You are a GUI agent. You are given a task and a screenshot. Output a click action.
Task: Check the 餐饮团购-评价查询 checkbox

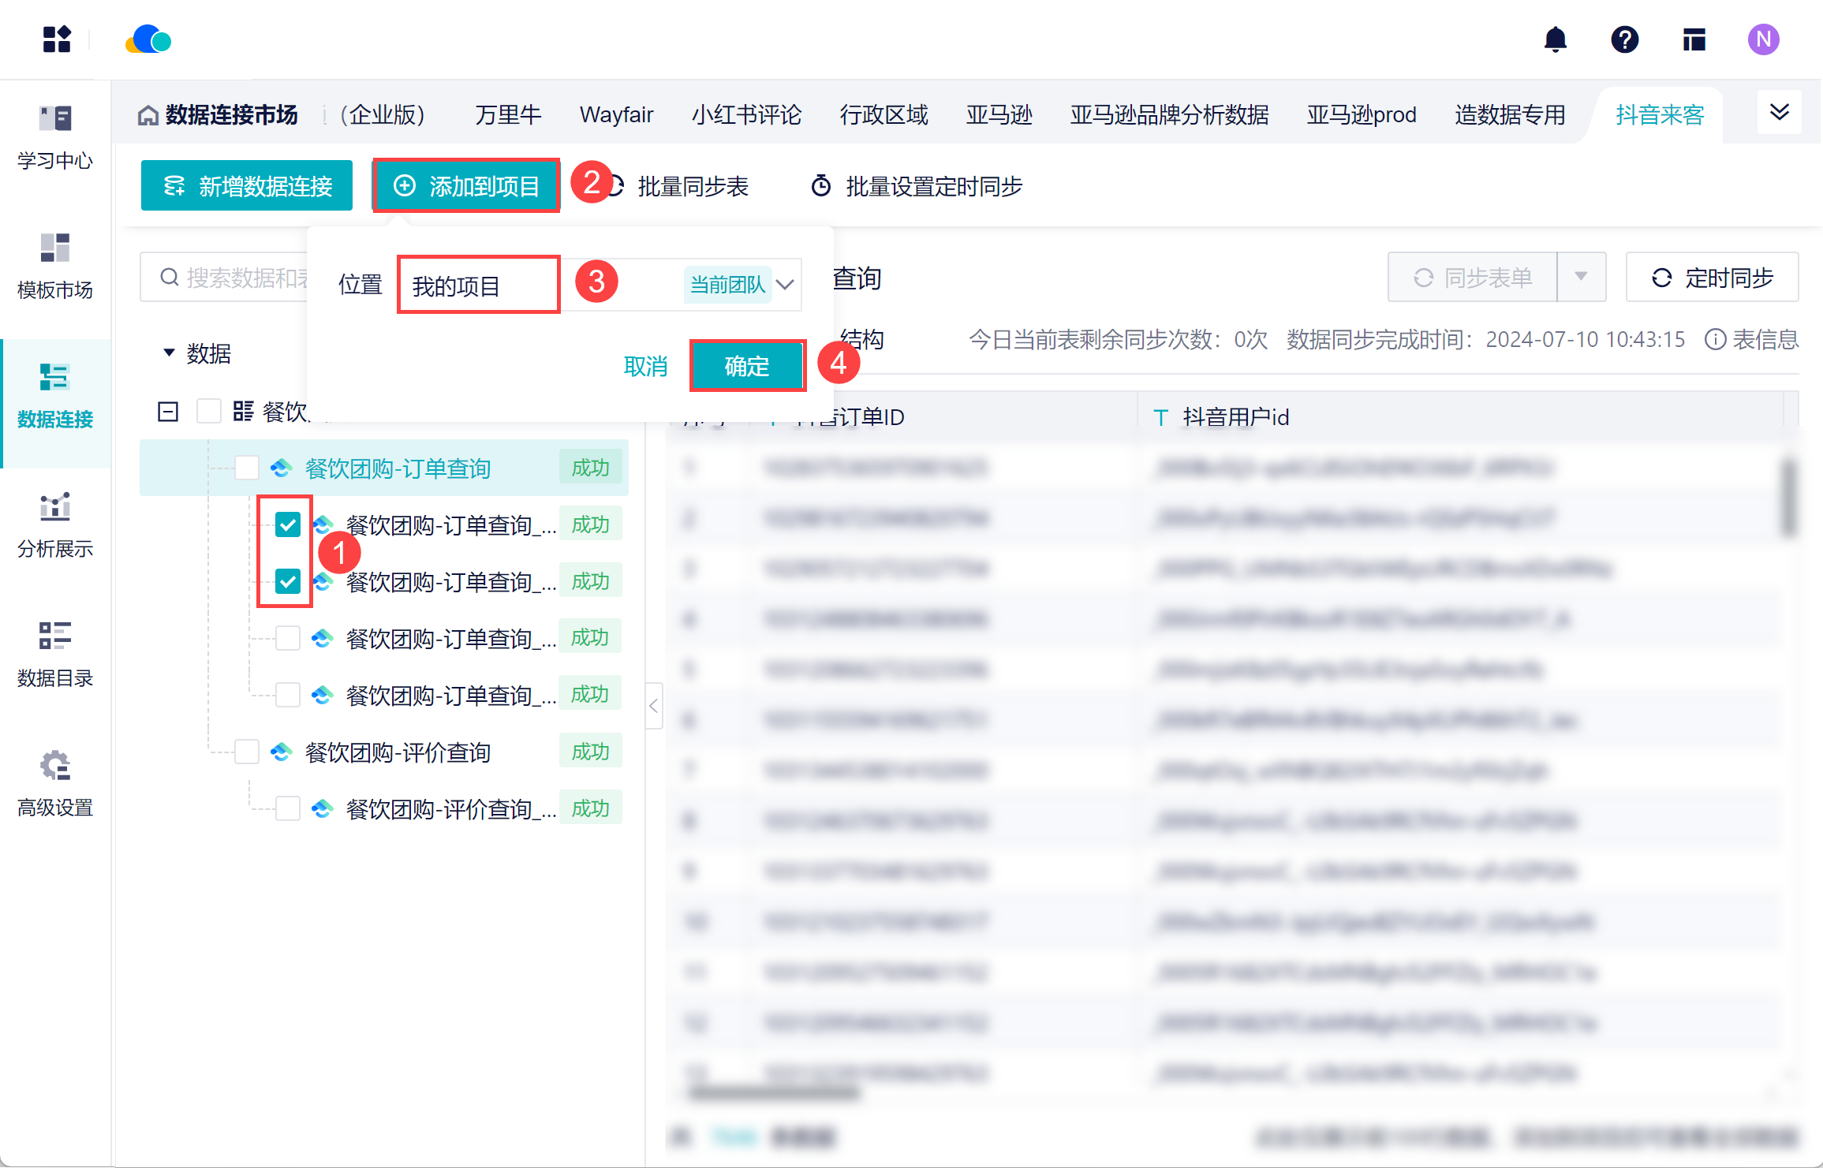pyautogui.click(x=247, y=752)
